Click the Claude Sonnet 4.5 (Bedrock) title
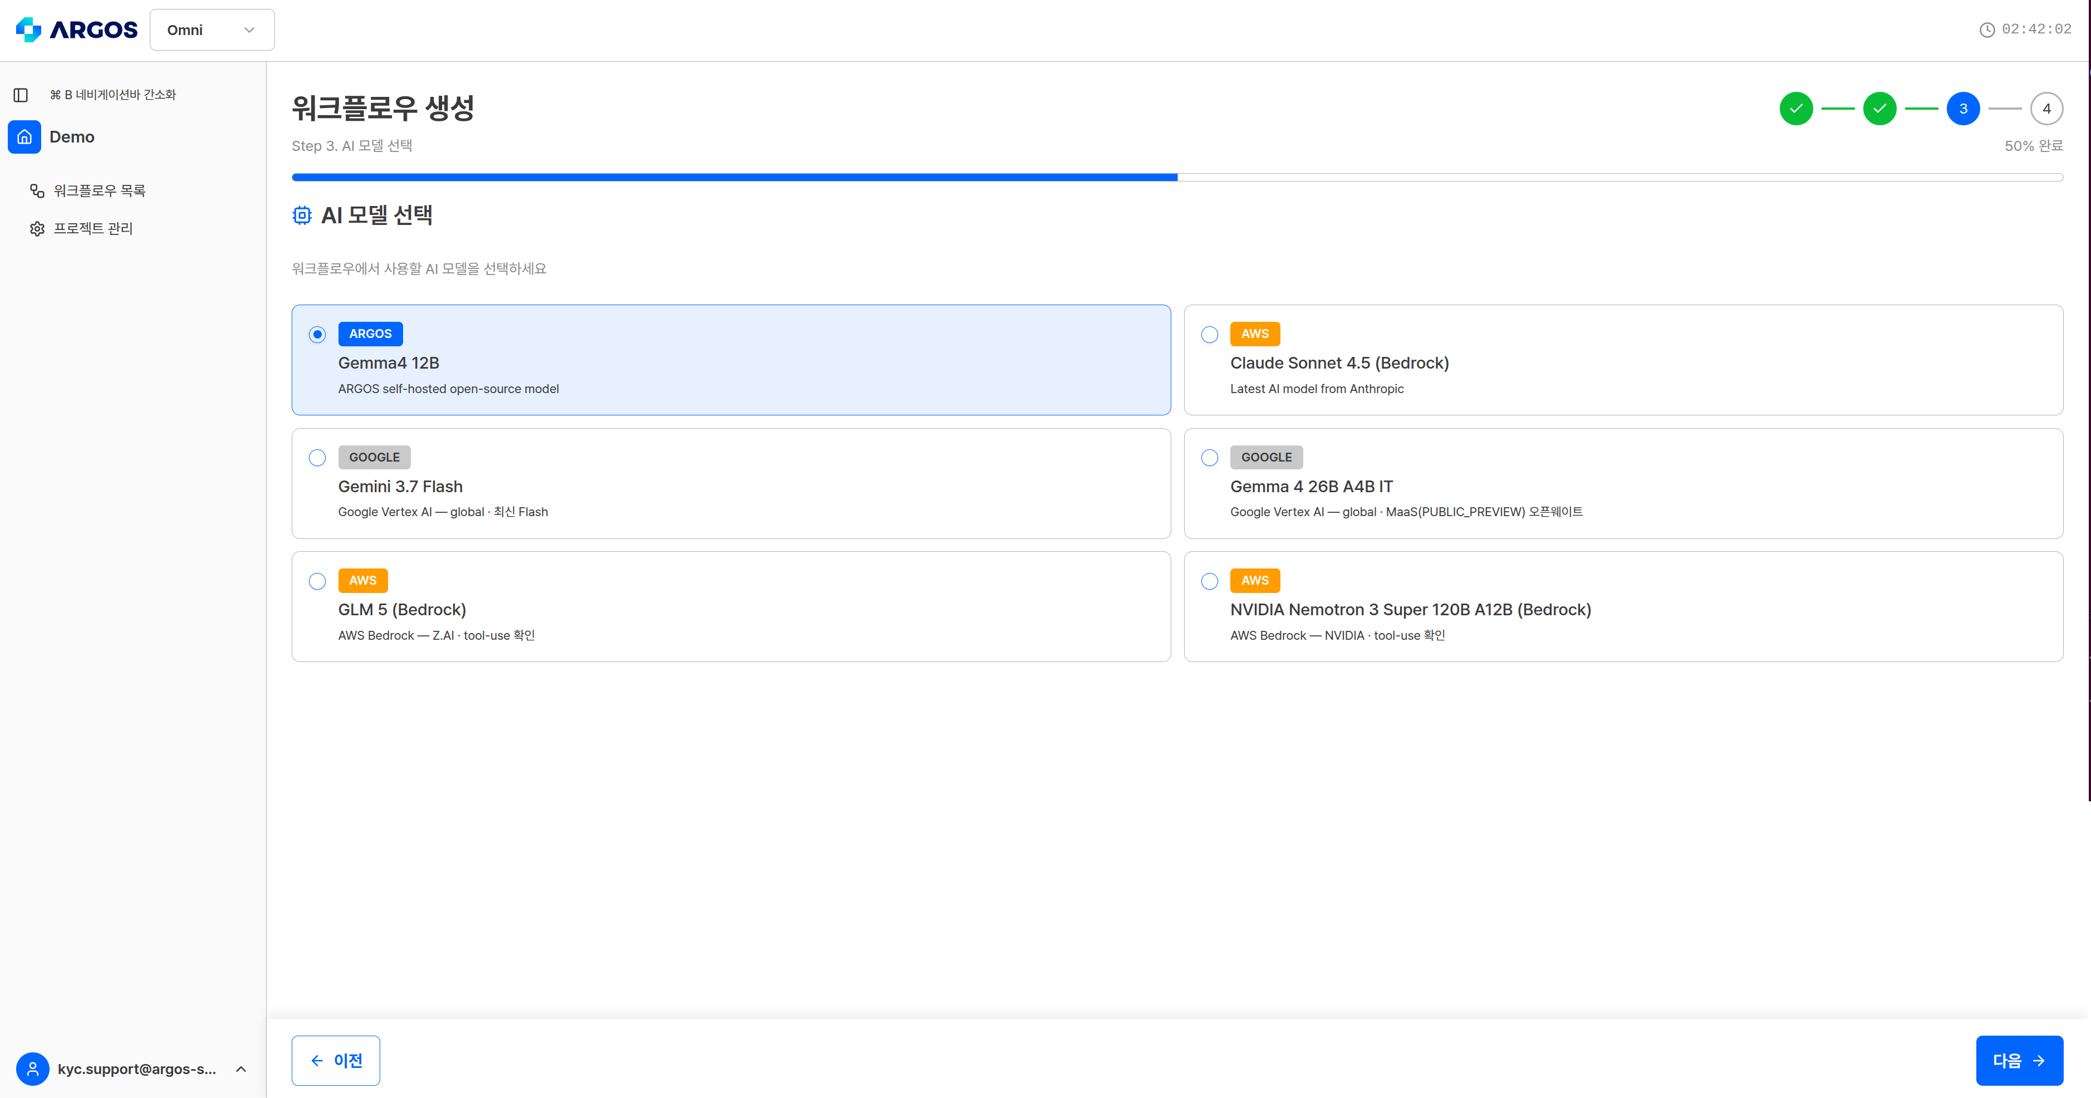Viewport: 2091px width, 1098px height. point(1339,363)
